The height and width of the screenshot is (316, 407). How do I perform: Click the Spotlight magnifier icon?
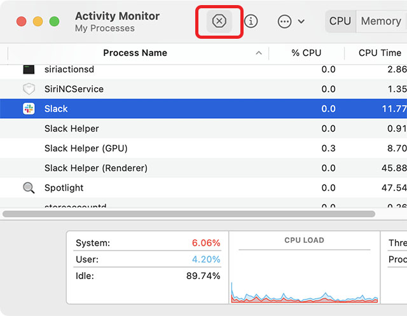(29, 188)
